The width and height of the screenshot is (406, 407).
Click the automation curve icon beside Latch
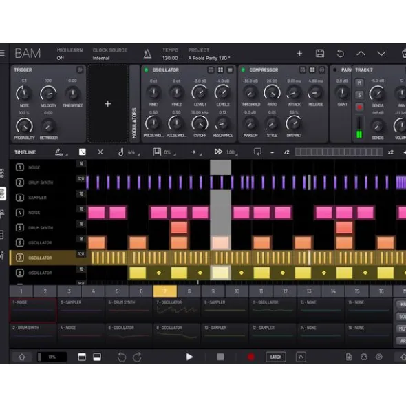click(301, 357)
